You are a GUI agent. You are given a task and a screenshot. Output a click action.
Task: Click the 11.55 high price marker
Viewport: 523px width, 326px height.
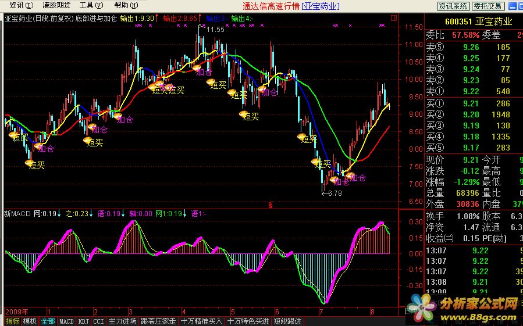[x=215, y=30]
